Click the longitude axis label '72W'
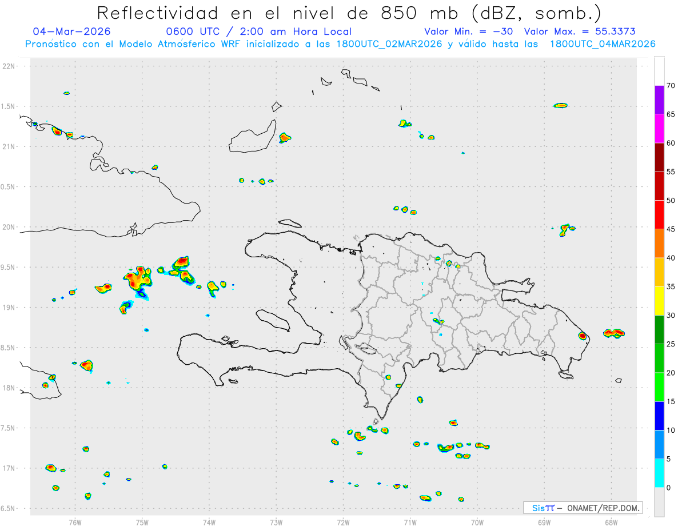Screen dimensions: 686x530 (343, 521)
